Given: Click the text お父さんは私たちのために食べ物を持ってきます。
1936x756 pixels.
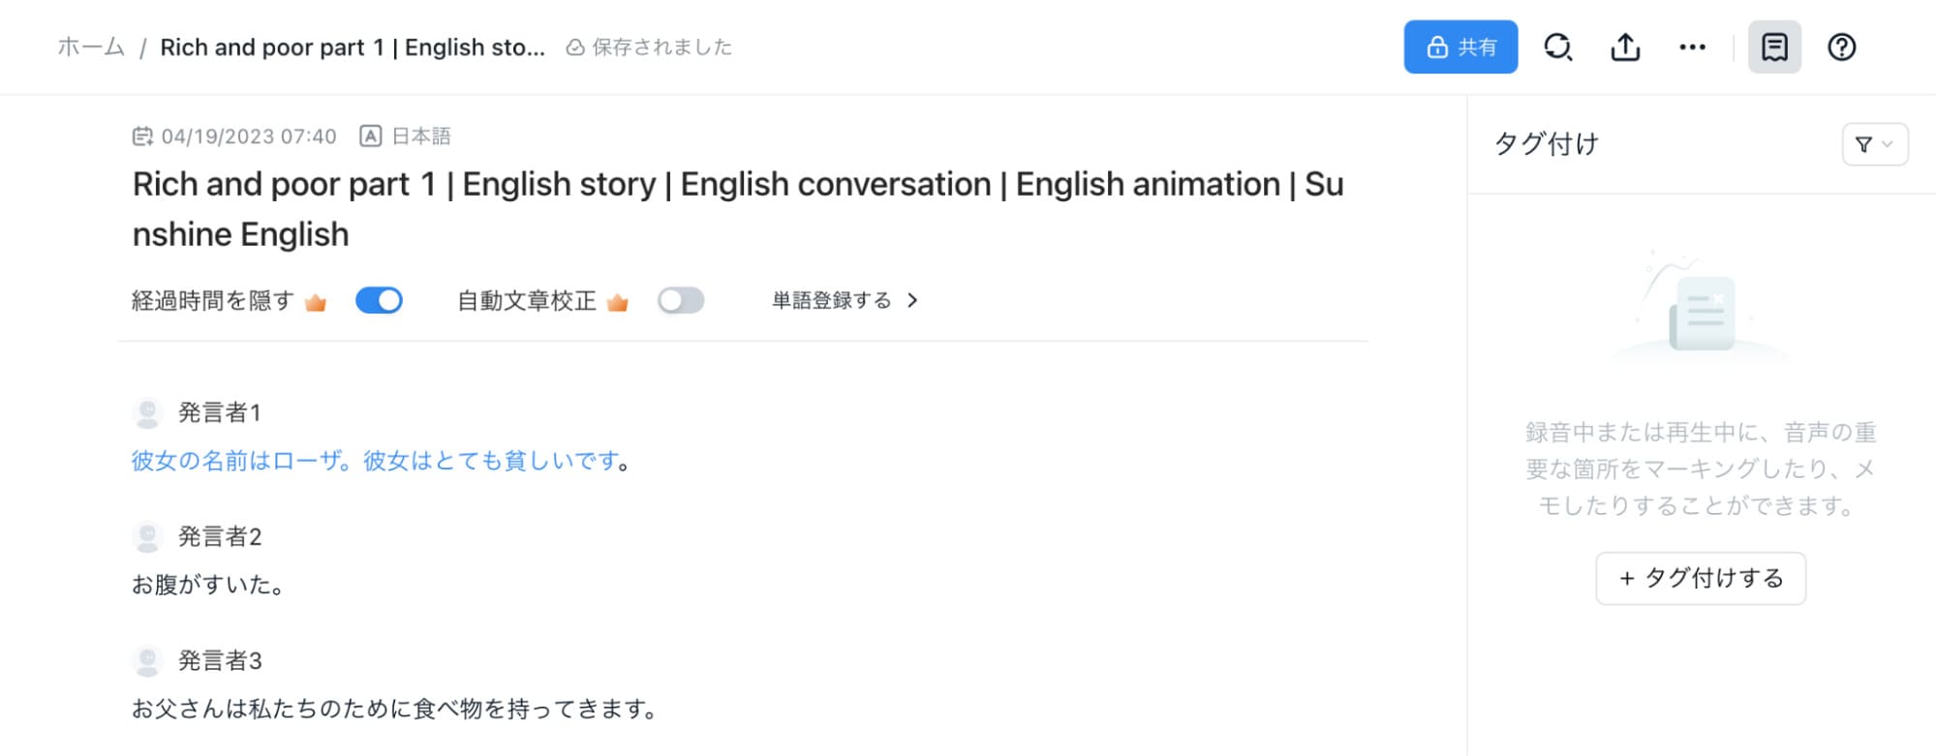Looking at the screenshot, I should 395,709.
